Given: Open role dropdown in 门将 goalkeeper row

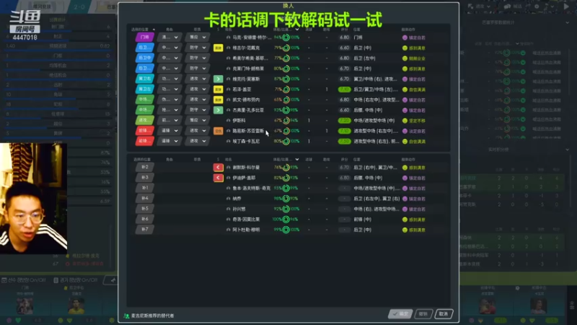Looking at the screenshot, I should [x=169, y=38].
